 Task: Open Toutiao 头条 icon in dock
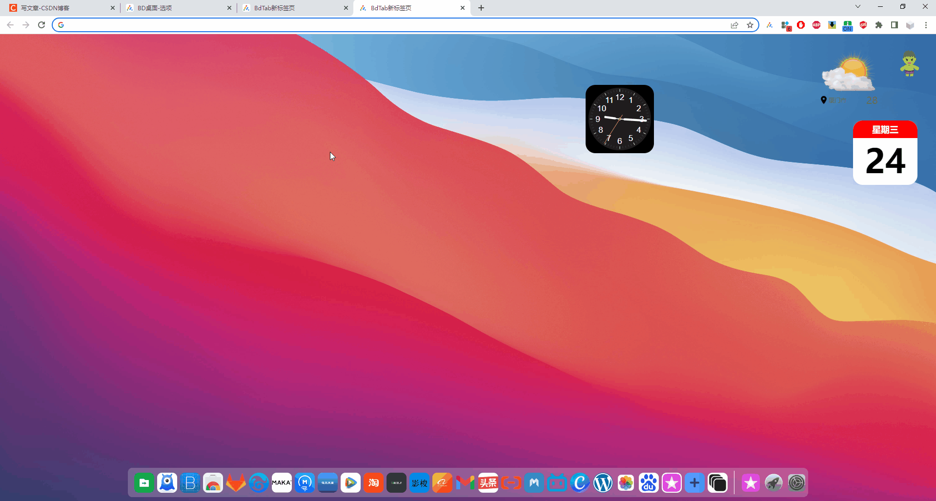click(x=488, y=483)
